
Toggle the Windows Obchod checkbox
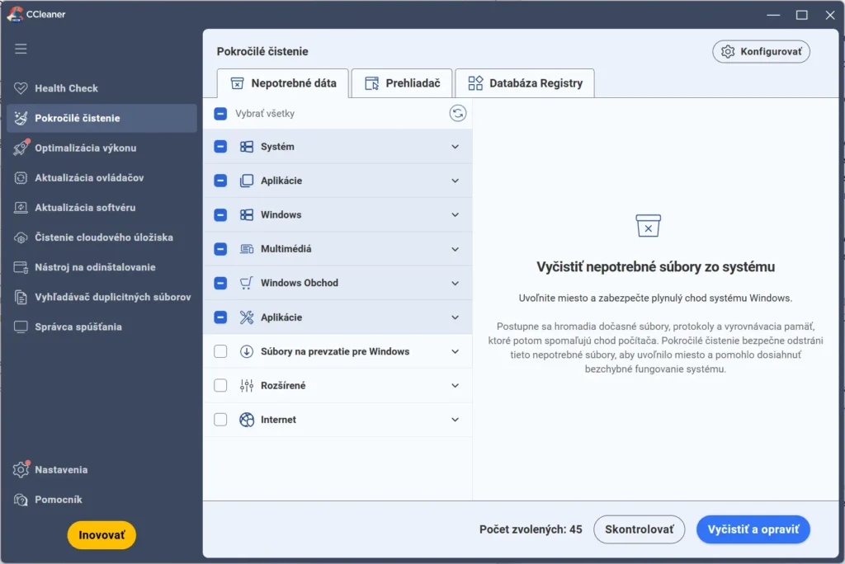220,283
